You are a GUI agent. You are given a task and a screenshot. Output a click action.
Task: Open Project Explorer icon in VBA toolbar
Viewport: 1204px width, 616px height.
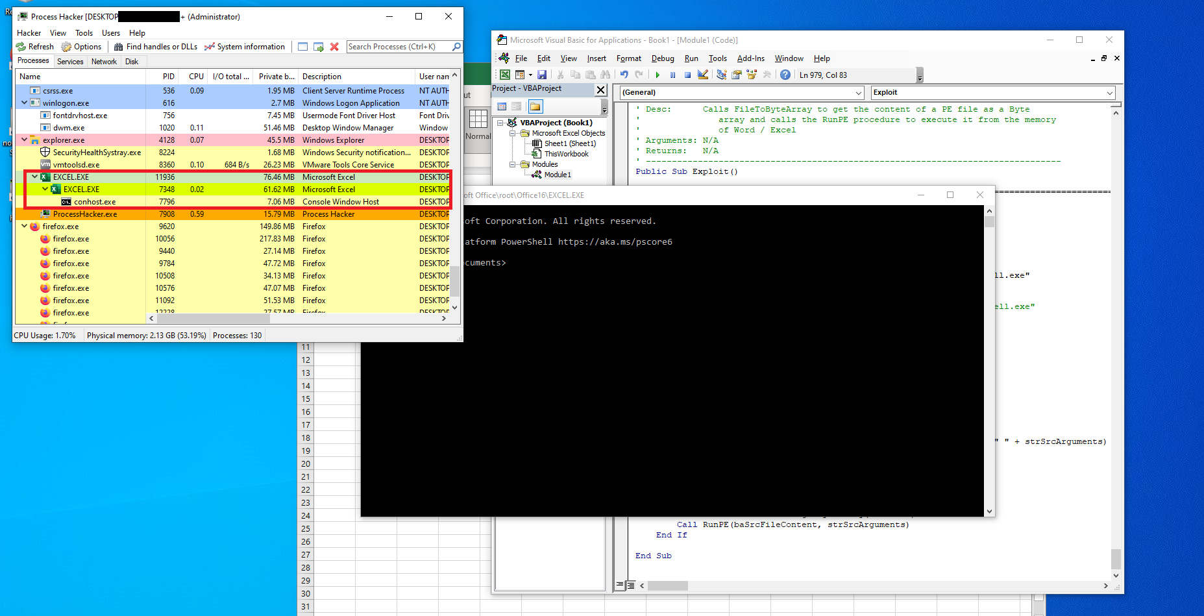[x=721, y=75]
